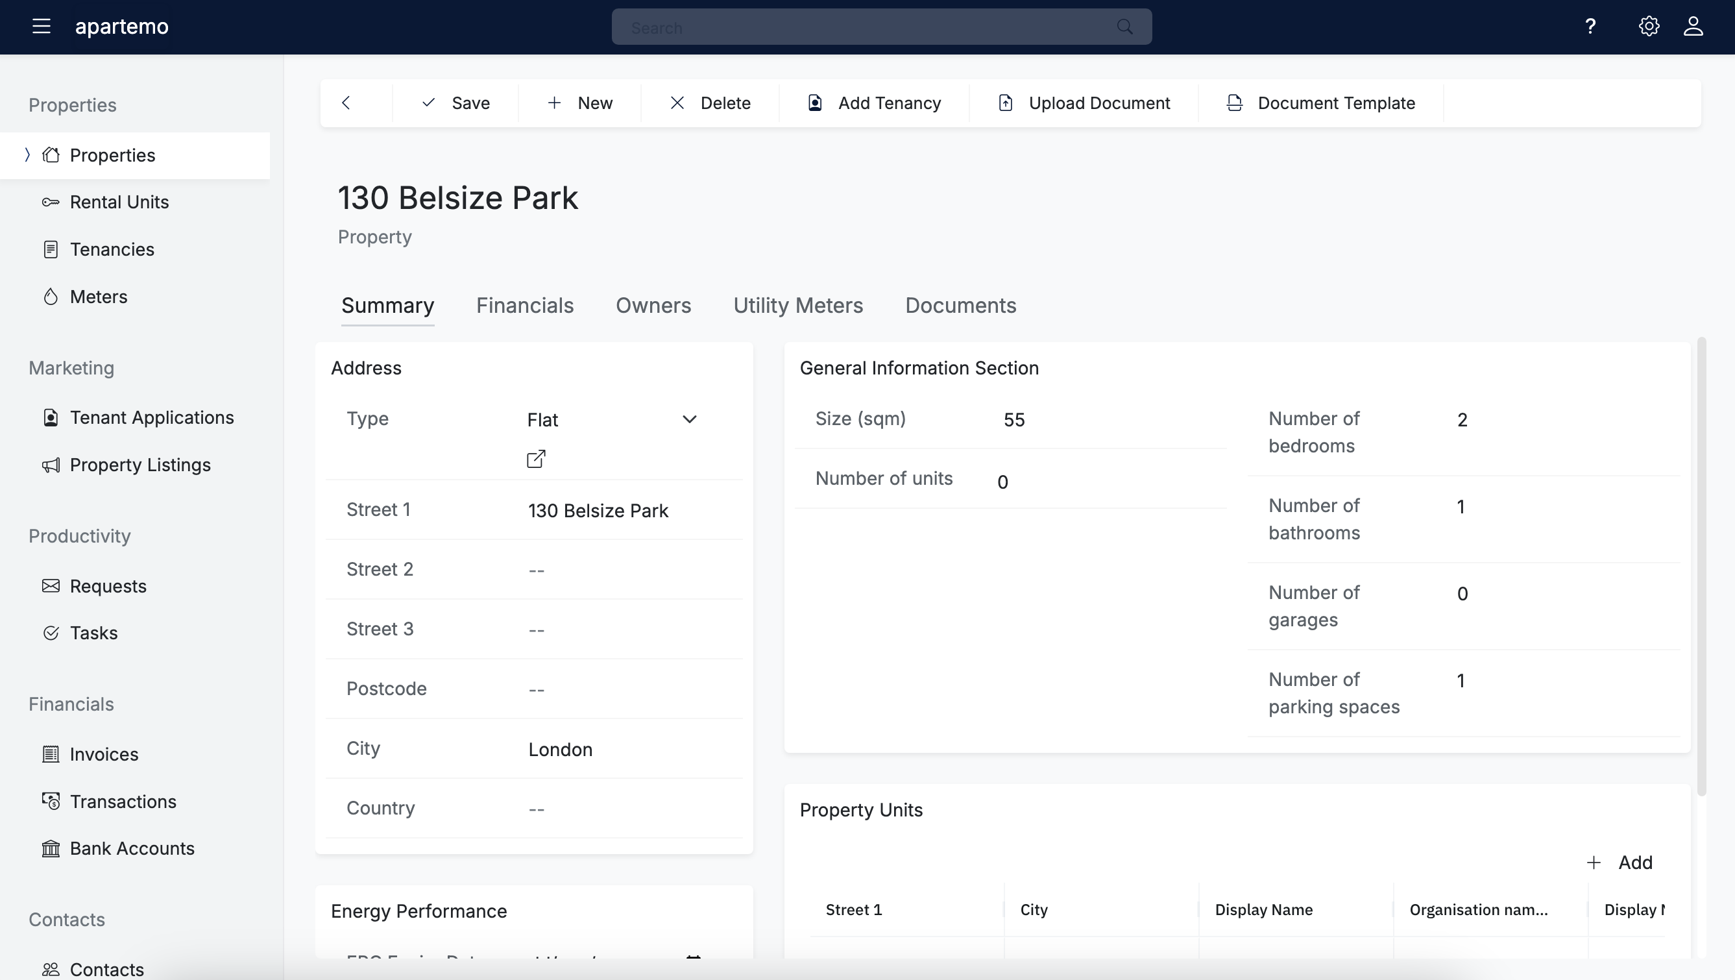Open Meters in the sidebar
The image size is (1735, 980).
click(x=99, y=297)
